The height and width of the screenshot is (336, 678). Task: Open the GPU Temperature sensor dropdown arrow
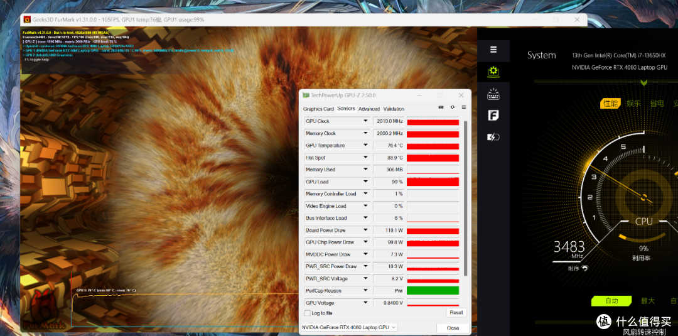pyautogui.click(x=365, y=146)
